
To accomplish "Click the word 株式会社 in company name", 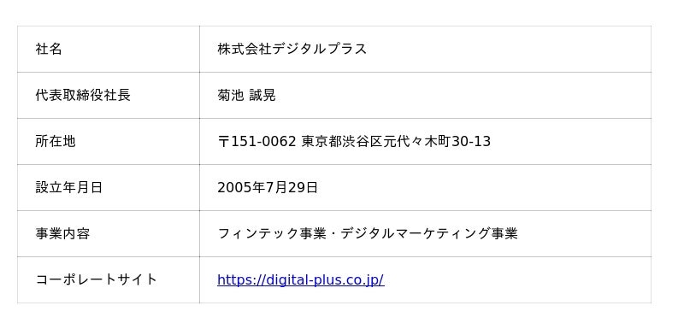I will pyautogui.click(x=245, y=49).
